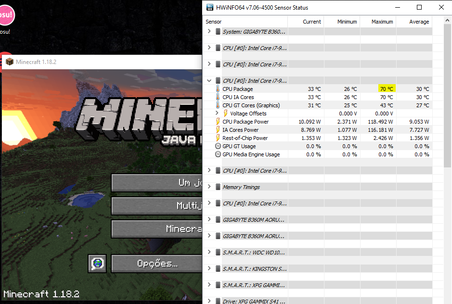Click the 31 °C current temperature value
Screen dimensions: 452x304
pyautogui.click(x=314, y=105)
